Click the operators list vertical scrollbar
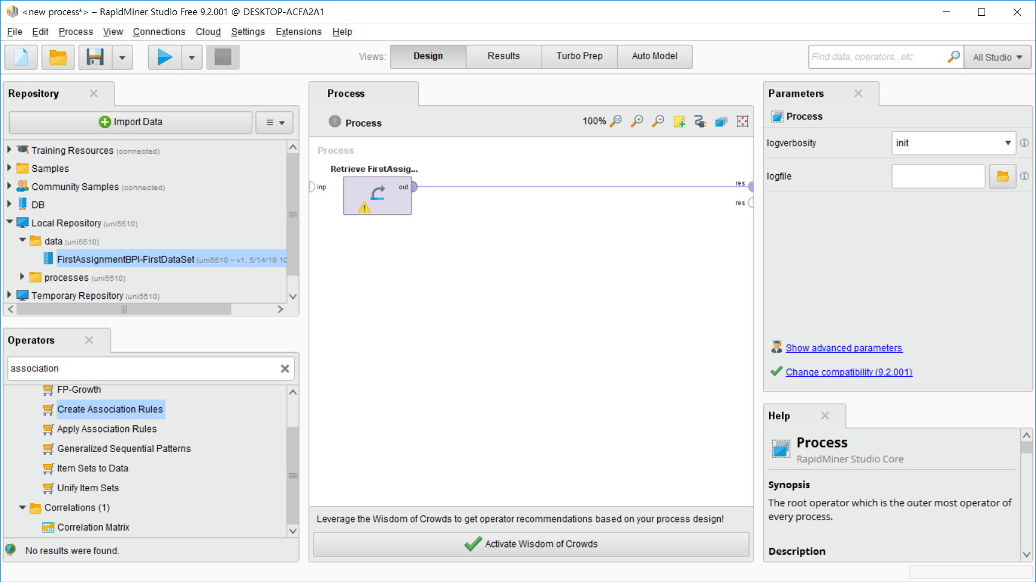Image resolution: width=1036 pixels, height=582 pixels. tap(293, 475)
